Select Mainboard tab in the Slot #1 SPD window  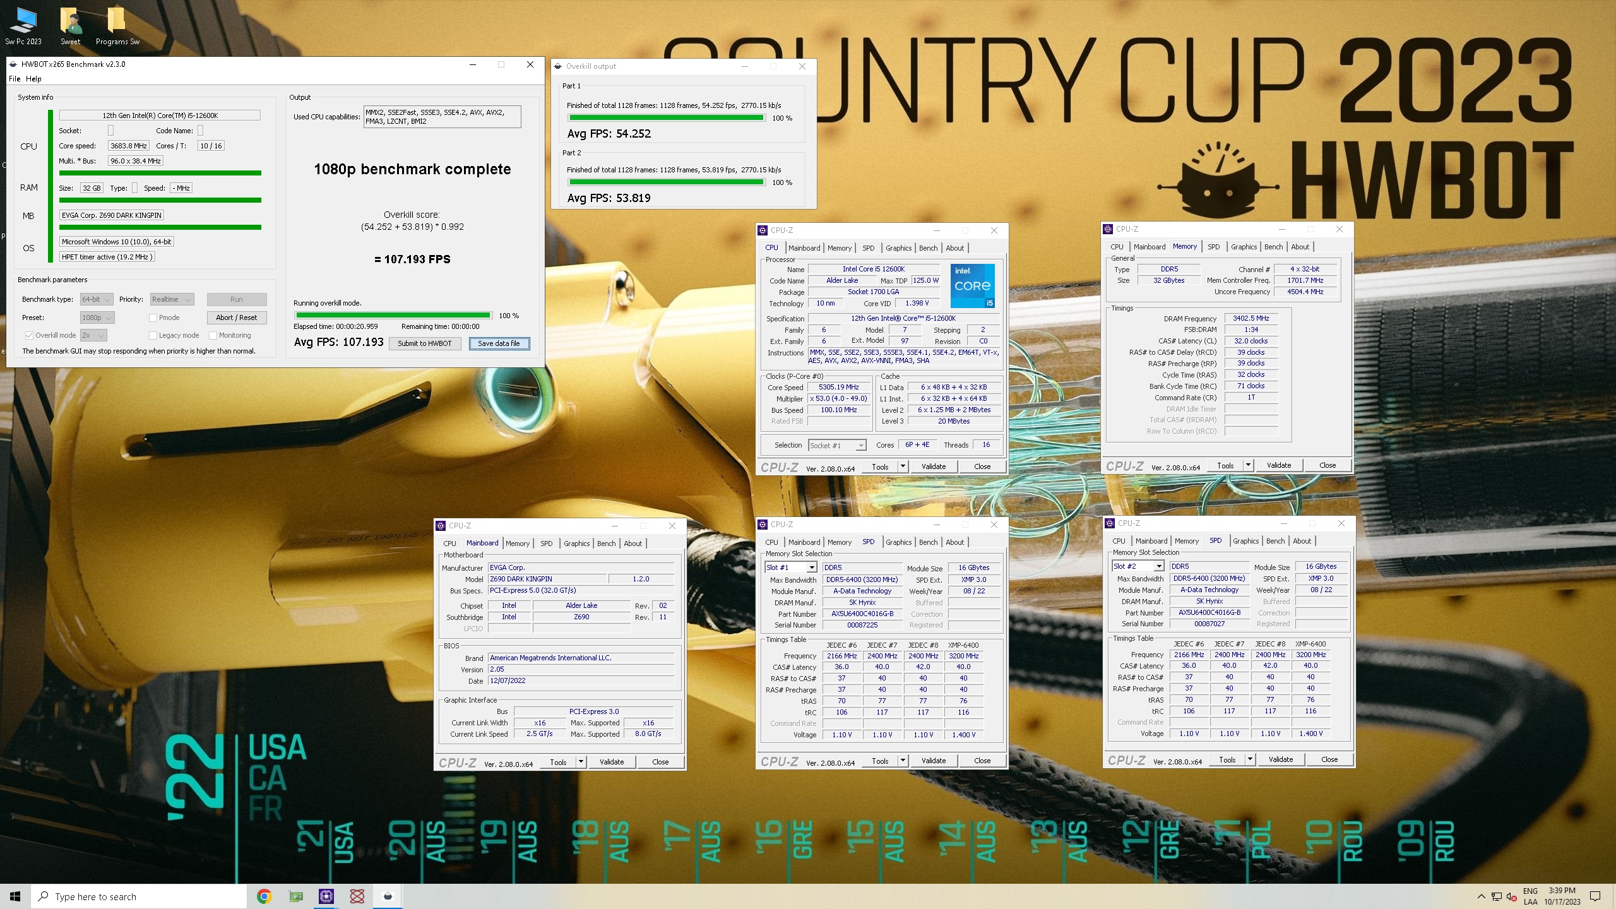coord(804,542)
